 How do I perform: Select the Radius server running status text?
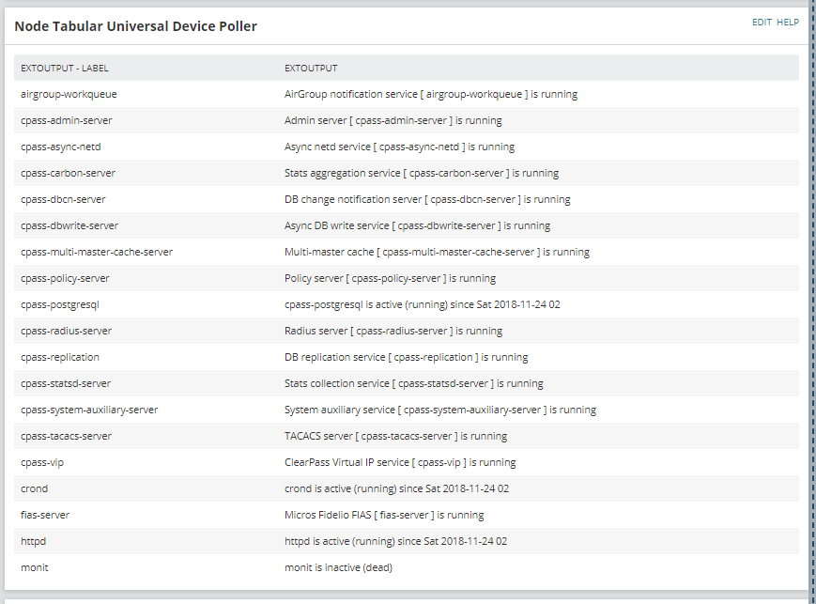pos(393,331)
